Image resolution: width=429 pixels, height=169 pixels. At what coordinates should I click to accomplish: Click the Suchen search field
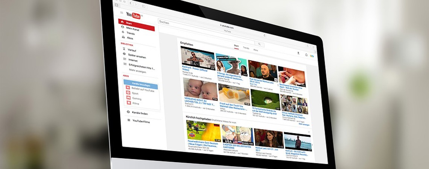click(188, 24)
